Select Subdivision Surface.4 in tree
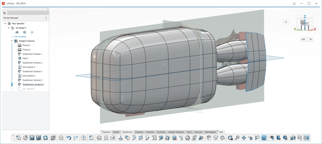The height and width of the screenshot is (144, 322). pyautogui.click(x=33, y=84)
